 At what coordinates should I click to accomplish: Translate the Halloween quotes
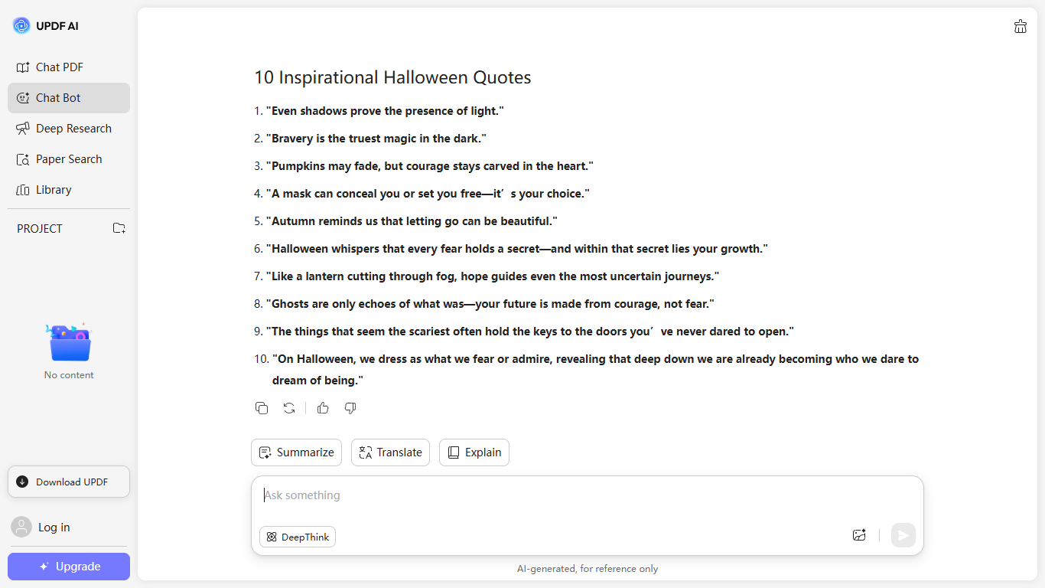pyautogui.click(x=390, y=452)
